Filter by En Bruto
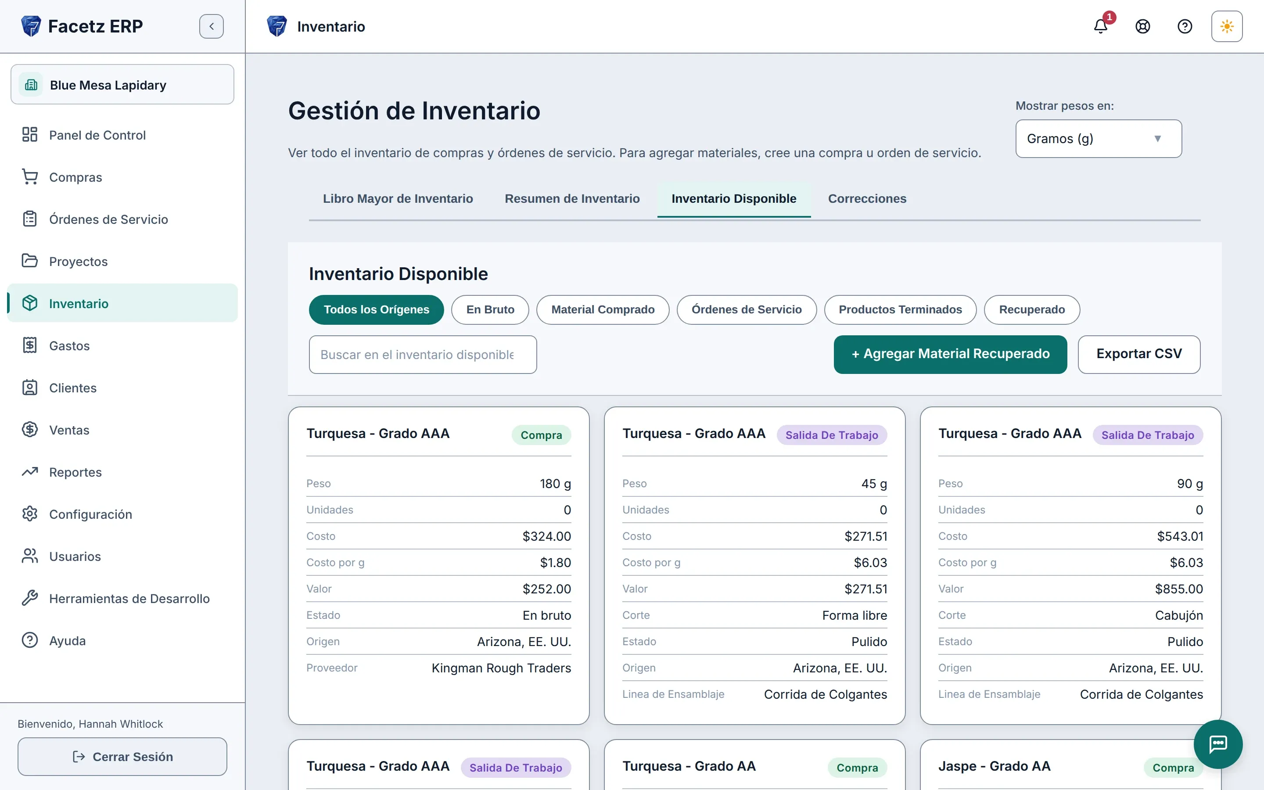This screenshot has height=790, width=1264. tap(490, 309)
